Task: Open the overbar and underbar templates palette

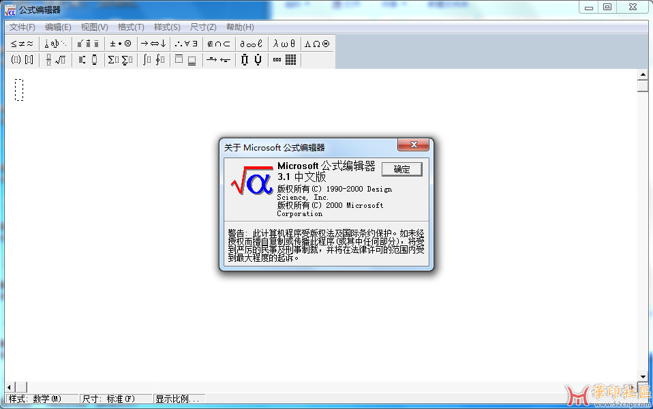Action: pos(185,60)
